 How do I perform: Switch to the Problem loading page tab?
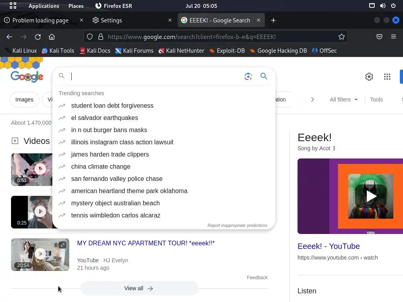click(x=41, y=20)
